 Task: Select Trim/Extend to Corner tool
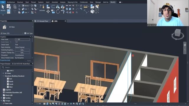(63, 12)
